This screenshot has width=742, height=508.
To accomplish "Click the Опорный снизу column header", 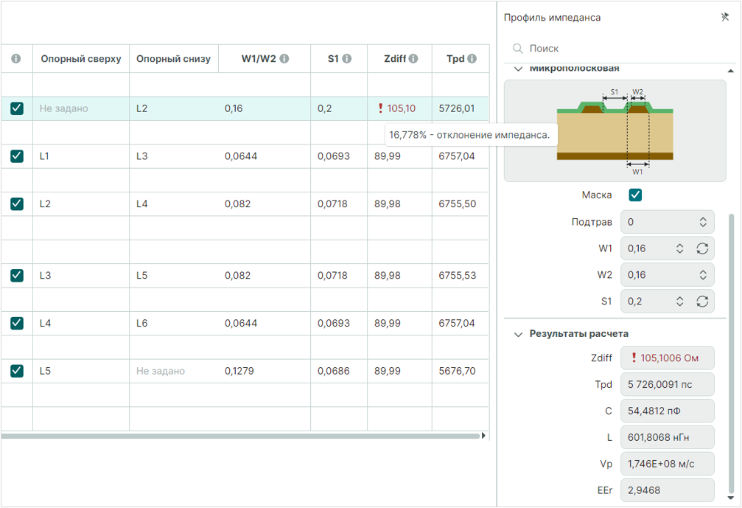I will pos(173,59).
